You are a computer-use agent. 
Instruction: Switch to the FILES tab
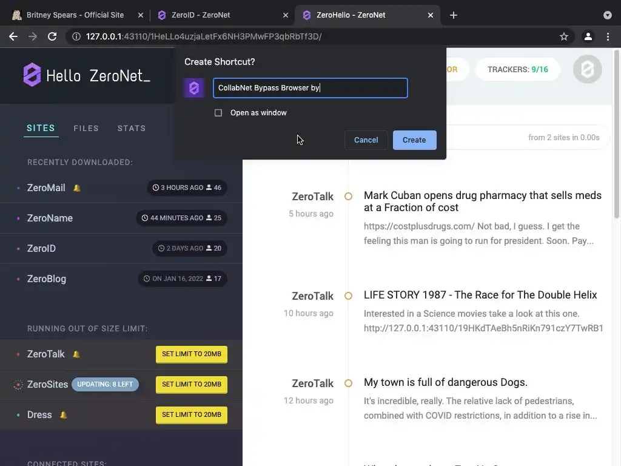coord(86,129)
